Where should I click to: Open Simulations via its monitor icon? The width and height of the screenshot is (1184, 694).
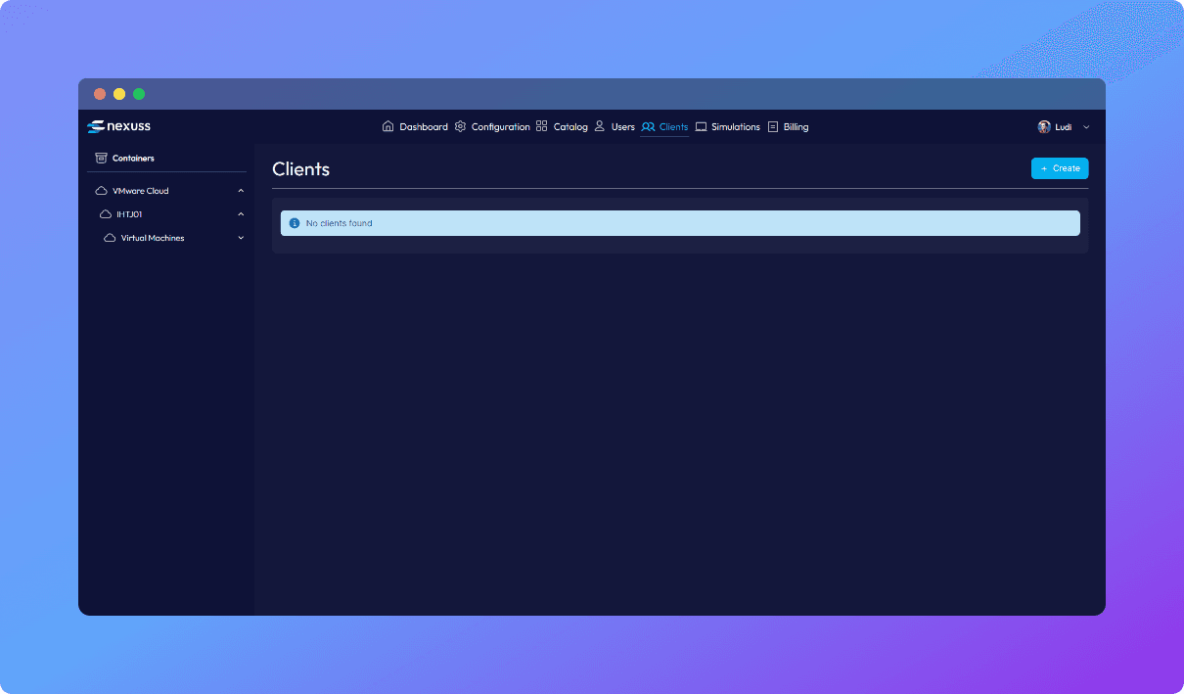click(701, 127)
